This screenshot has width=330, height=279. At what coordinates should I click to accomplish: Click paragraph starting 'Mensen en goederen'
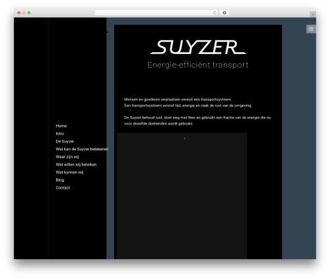[x=188, y=102]
